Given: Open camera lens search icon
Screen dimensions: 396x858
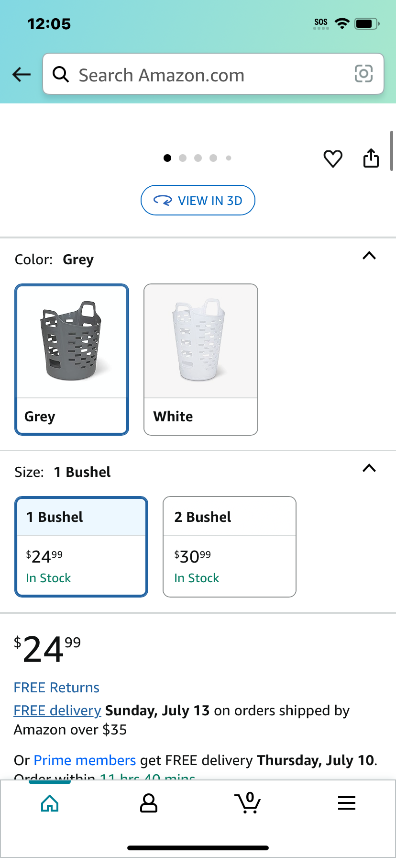Looking at the screenshot, I should pos(363,74).
